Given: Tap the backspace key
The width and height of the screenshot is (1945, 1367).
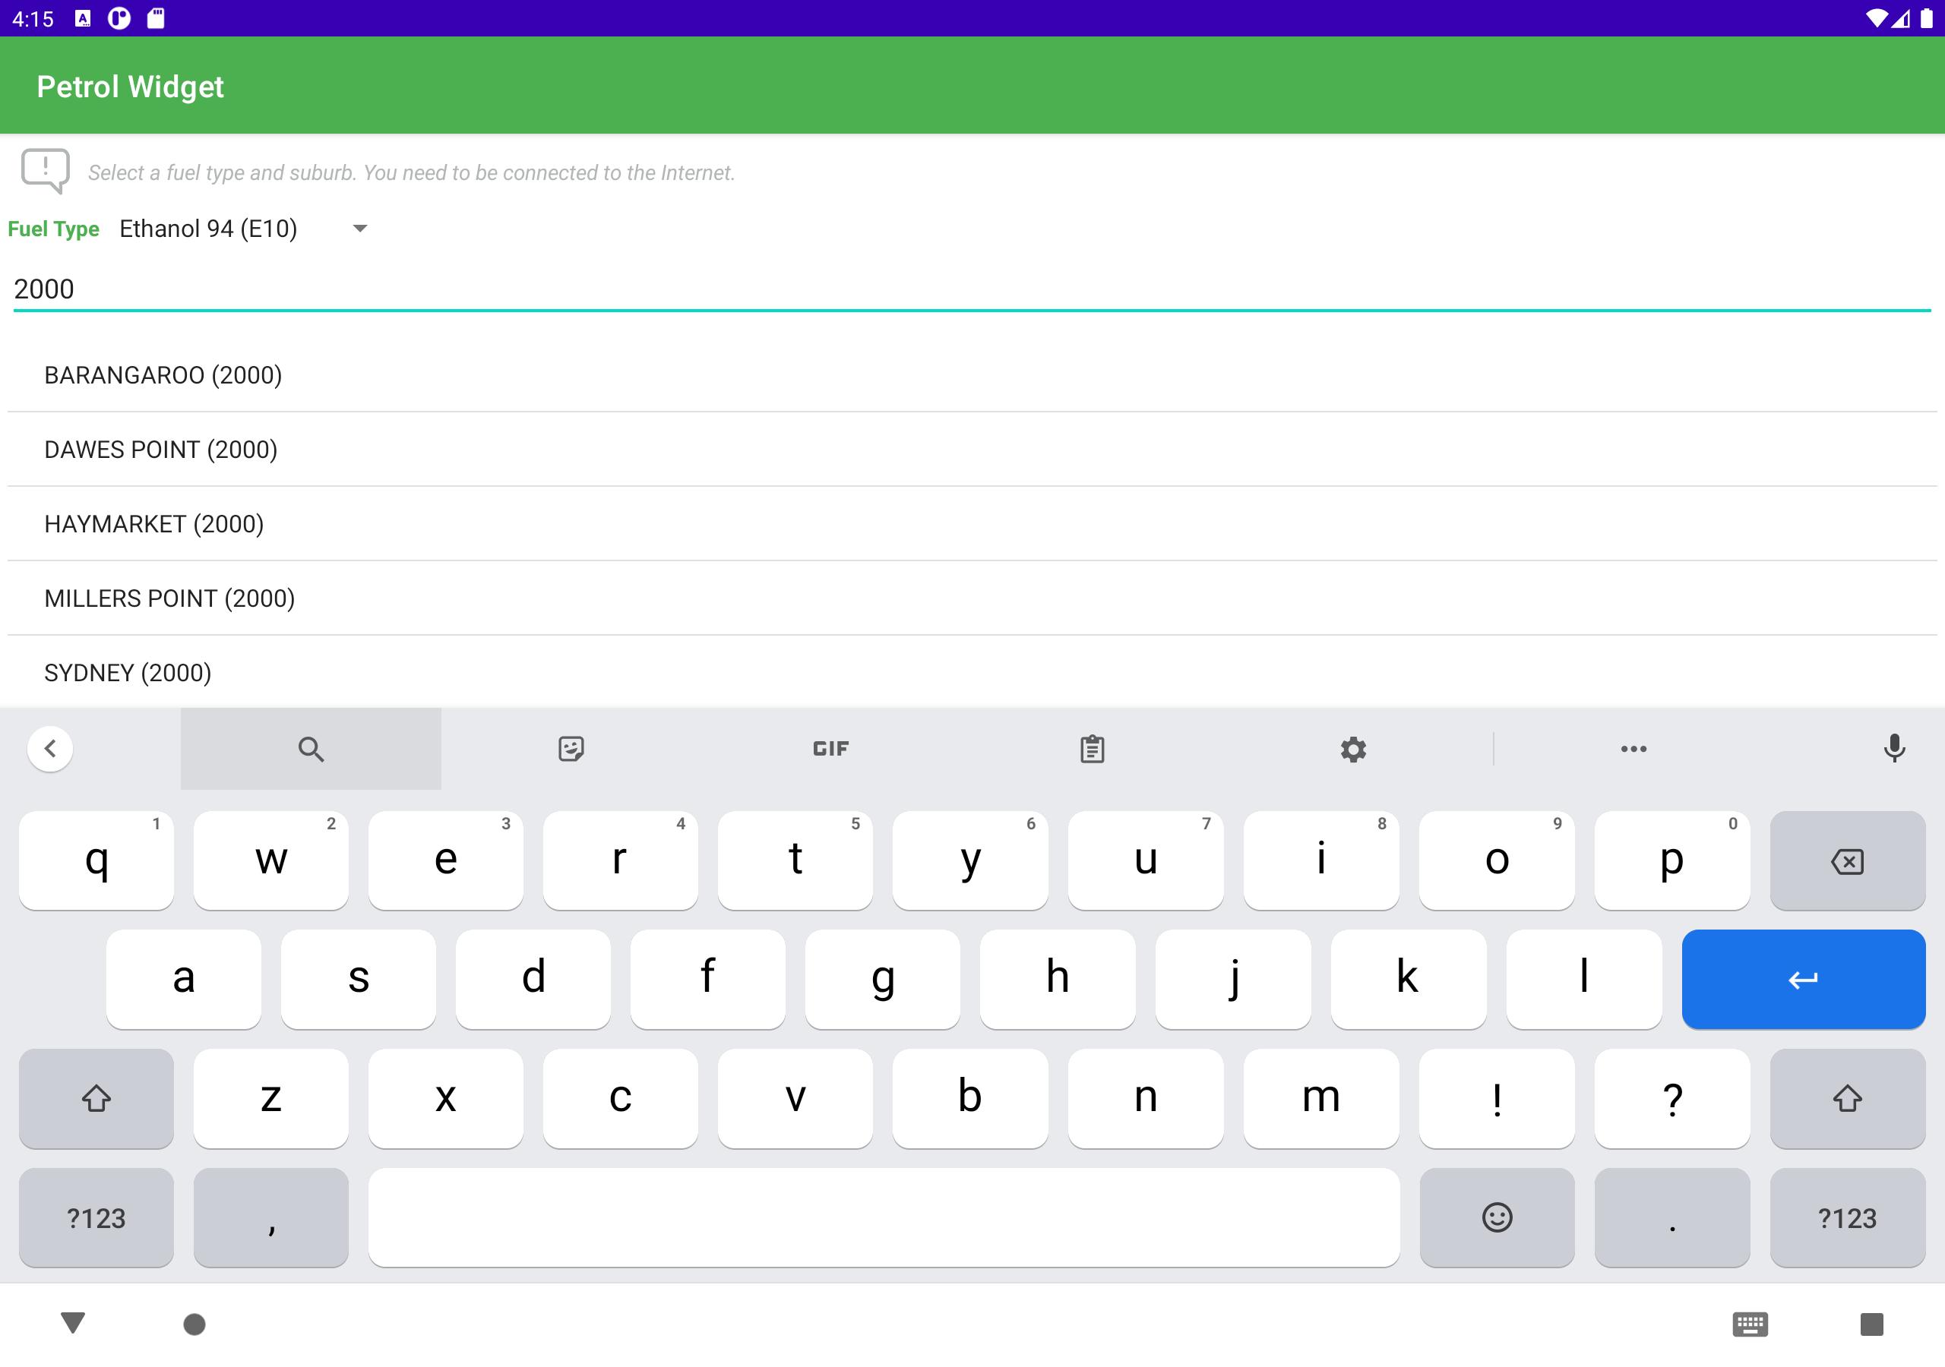Looking at the screenshot, I should [x=1848, y=861].
